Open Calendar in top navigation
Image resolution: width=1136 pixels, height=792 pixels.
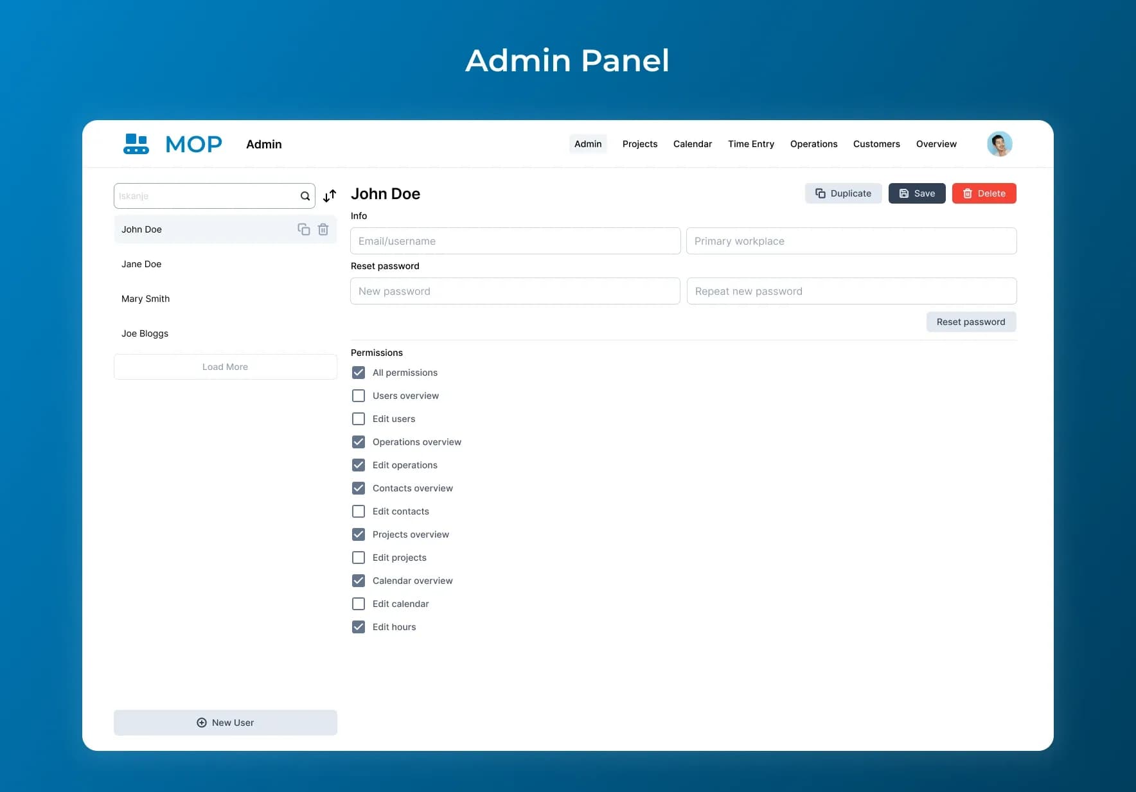pos(693,144)
